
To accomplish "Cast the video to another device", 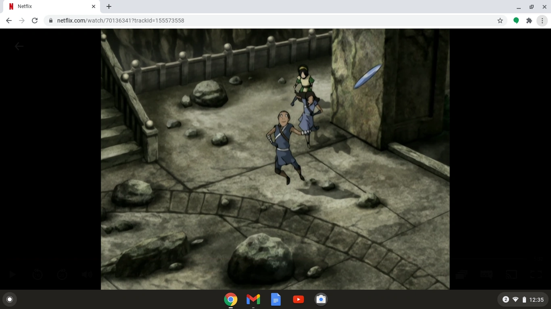I will [511, 274].
